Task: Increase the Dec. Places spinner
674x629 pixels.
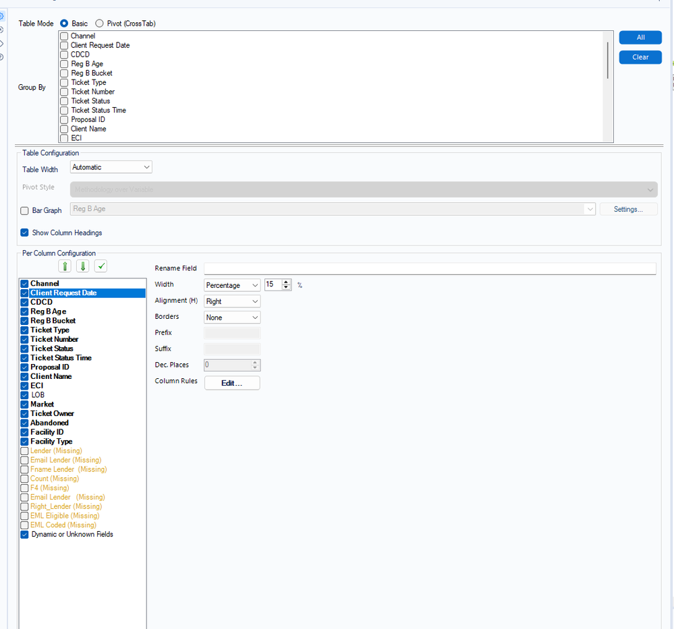Action: [255, 362]
